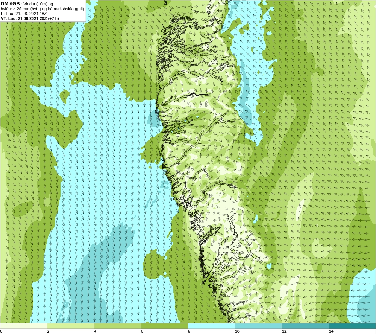This screenshot has width=376, height=334.
Task: Click the '10' label on the color scale
Action: coord(237,331)
